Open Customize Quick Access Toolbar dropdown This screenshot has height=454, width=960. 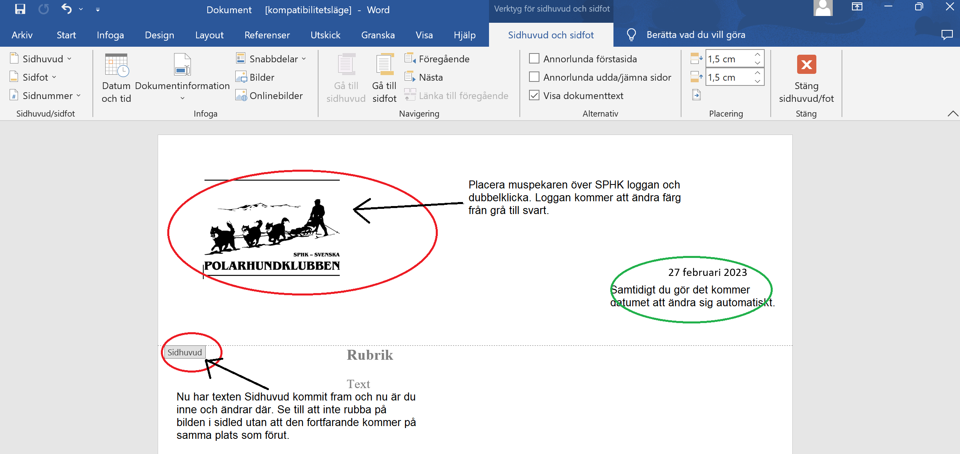98,10
